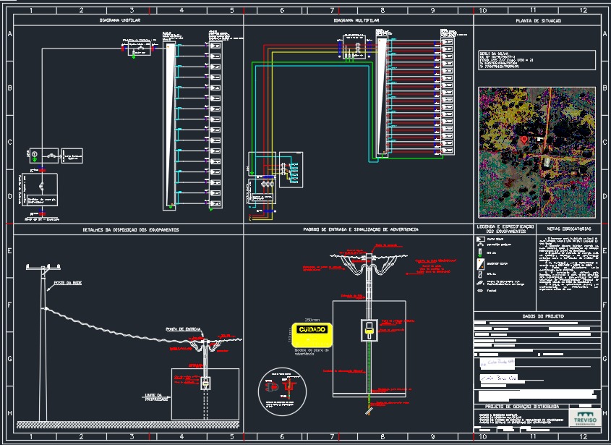Click the solar panel symbol in legend
Viewport: 611px width, 445px height.
480,239
